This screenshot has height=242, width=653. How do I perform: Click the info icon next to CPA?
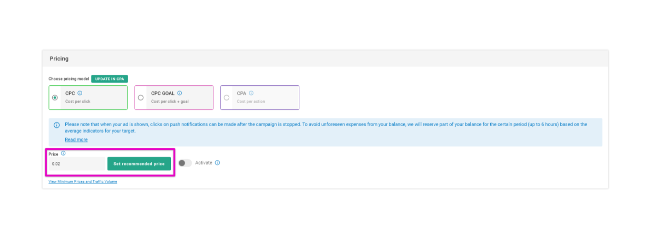[251, 93]
